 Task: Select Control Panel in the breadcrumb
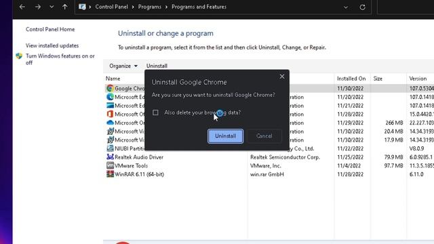click(x=111, y=7)
